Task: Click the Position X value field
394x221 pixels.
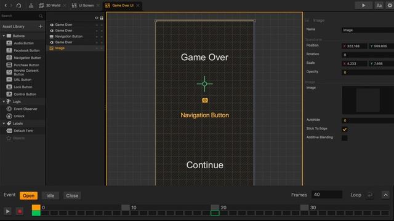Action: 355,46
